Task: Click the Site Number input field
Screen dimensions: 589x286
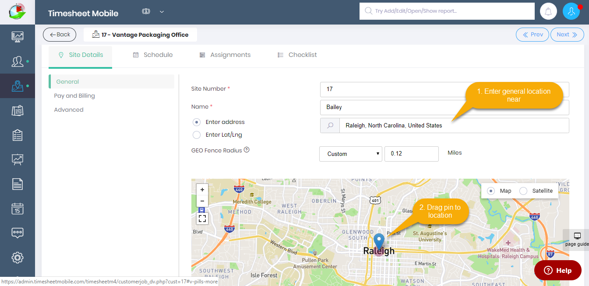Action: [x=444, y=89]
